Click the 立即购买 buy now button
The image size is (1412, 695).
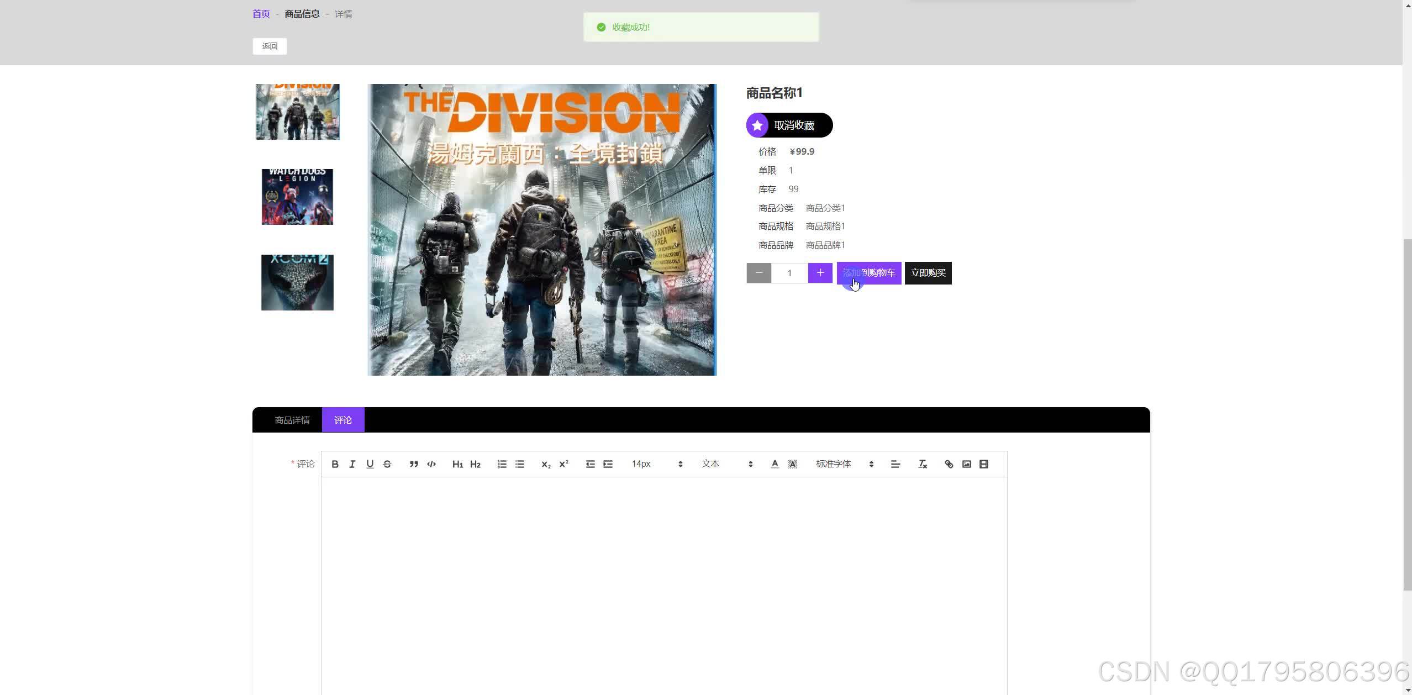click(x=928, y=273)
